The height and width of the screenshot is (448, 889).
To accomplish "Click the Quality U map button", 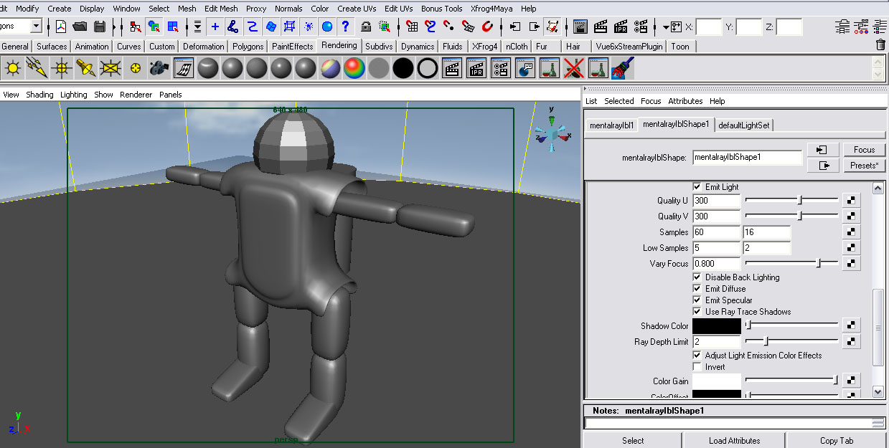I will 850,201.
